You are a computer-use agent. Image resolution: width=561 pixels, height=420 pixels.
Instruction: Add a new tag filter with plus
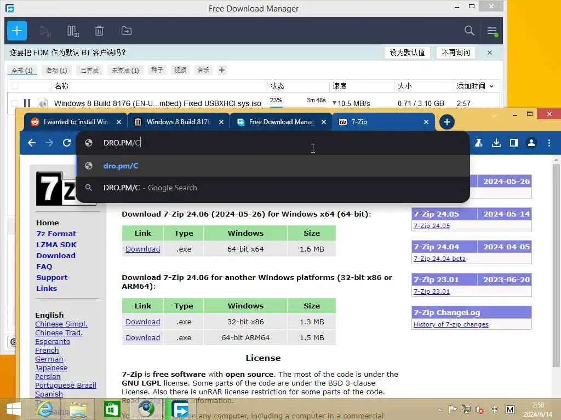(222, 70)
